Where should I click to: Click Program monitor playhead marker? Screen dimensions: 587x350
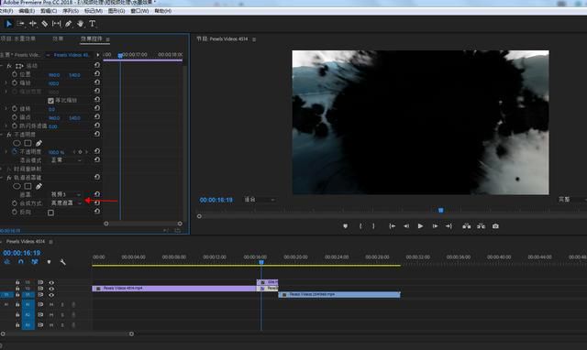[441, 210]
